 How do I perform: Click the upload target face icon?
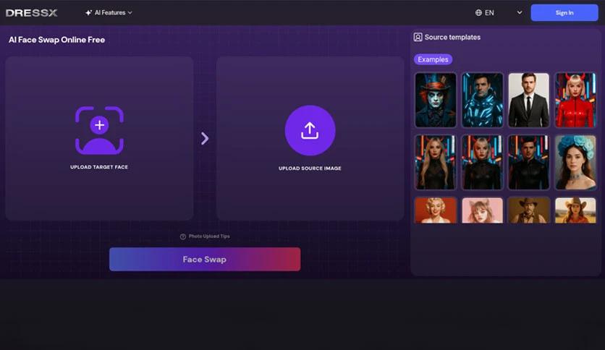(x=99, y=130)
